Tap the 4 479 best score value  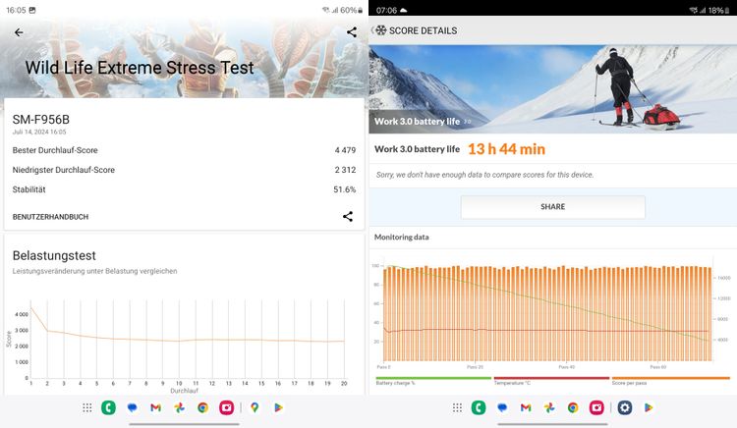coord(345,150)
